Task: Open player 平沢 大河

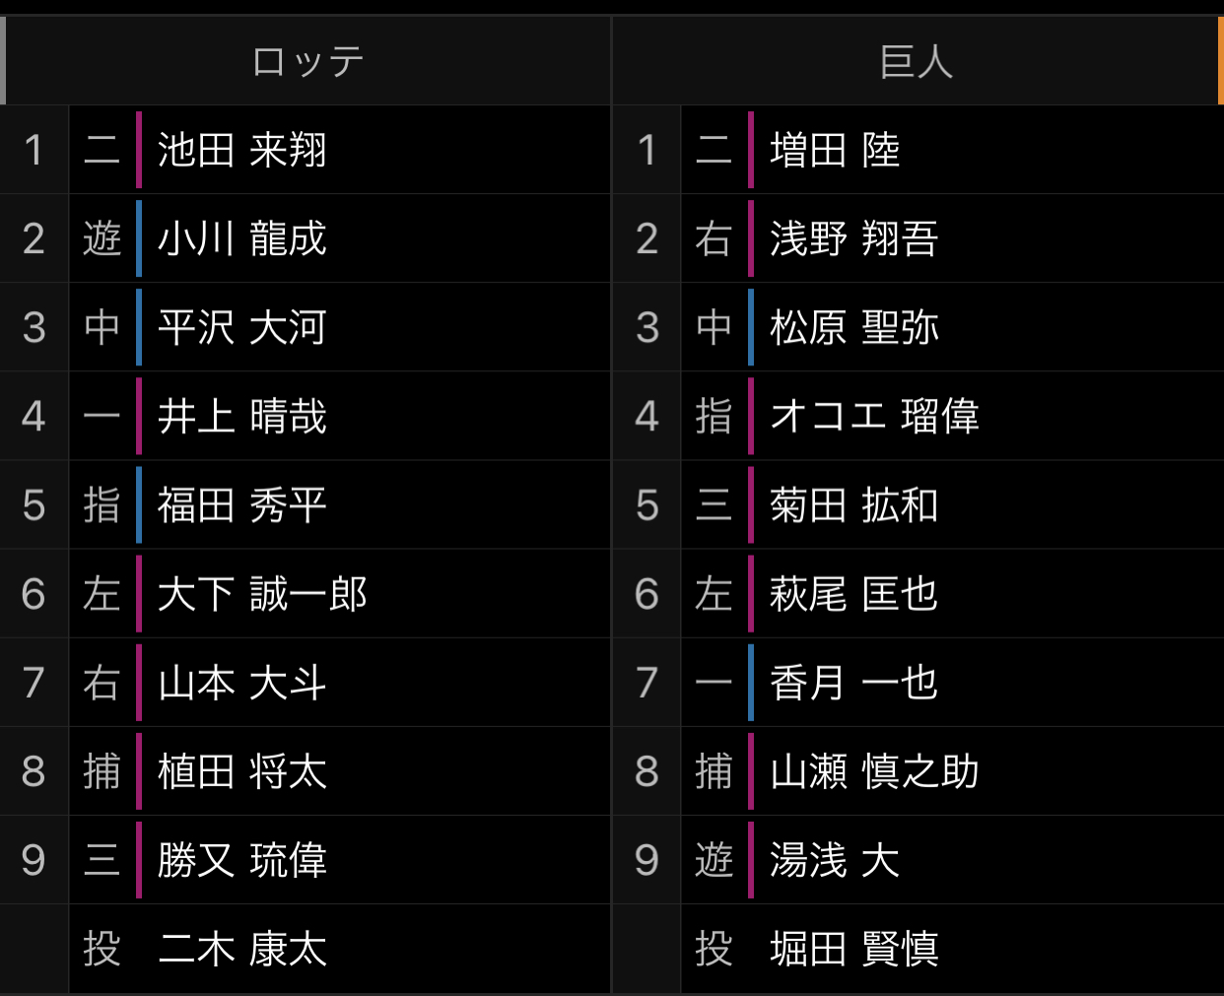Action: (x=241, y=328)
